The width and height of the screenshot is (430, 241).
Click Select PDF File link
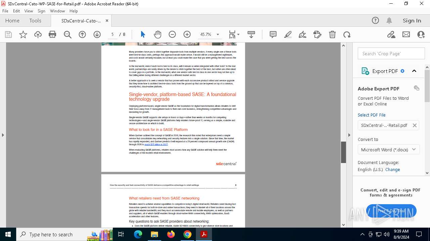click(x=372, y=115)
